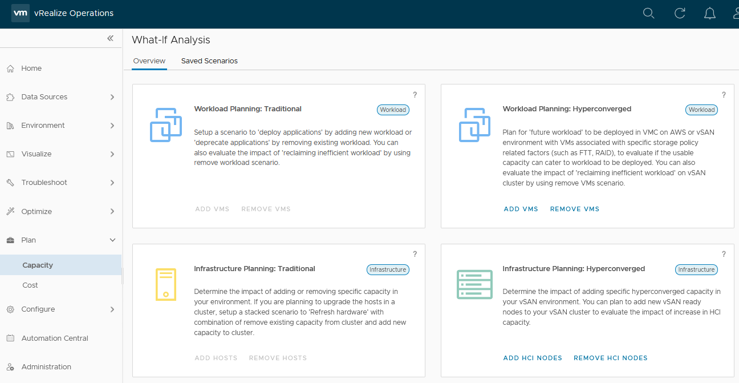The height and width of the screenshot is (383, 739).
Task: Open Cost under the Plan section
Action: click(30, 285)
